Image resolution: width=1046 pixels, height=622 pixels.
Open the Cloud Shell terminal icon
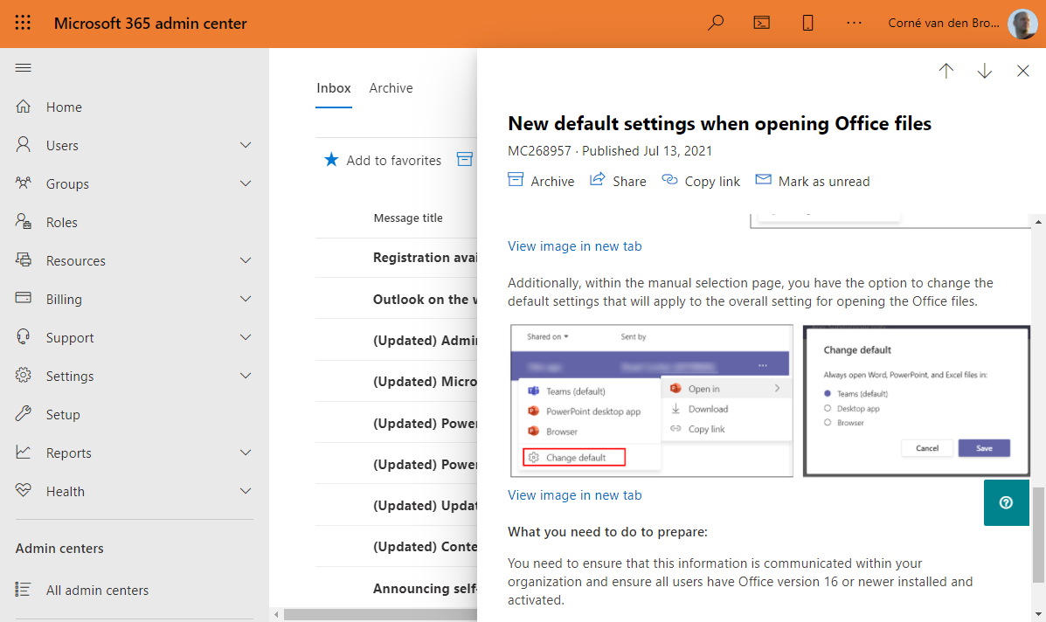(x=761, y=23)
